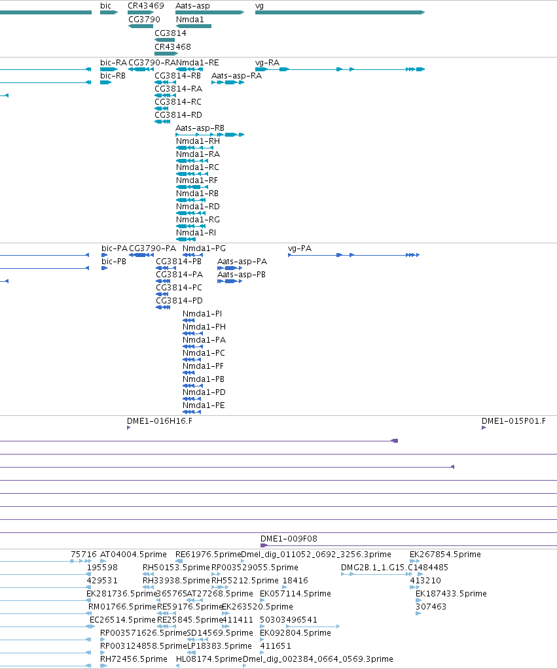Click protein Nmda1-PH

click(192, 334)
